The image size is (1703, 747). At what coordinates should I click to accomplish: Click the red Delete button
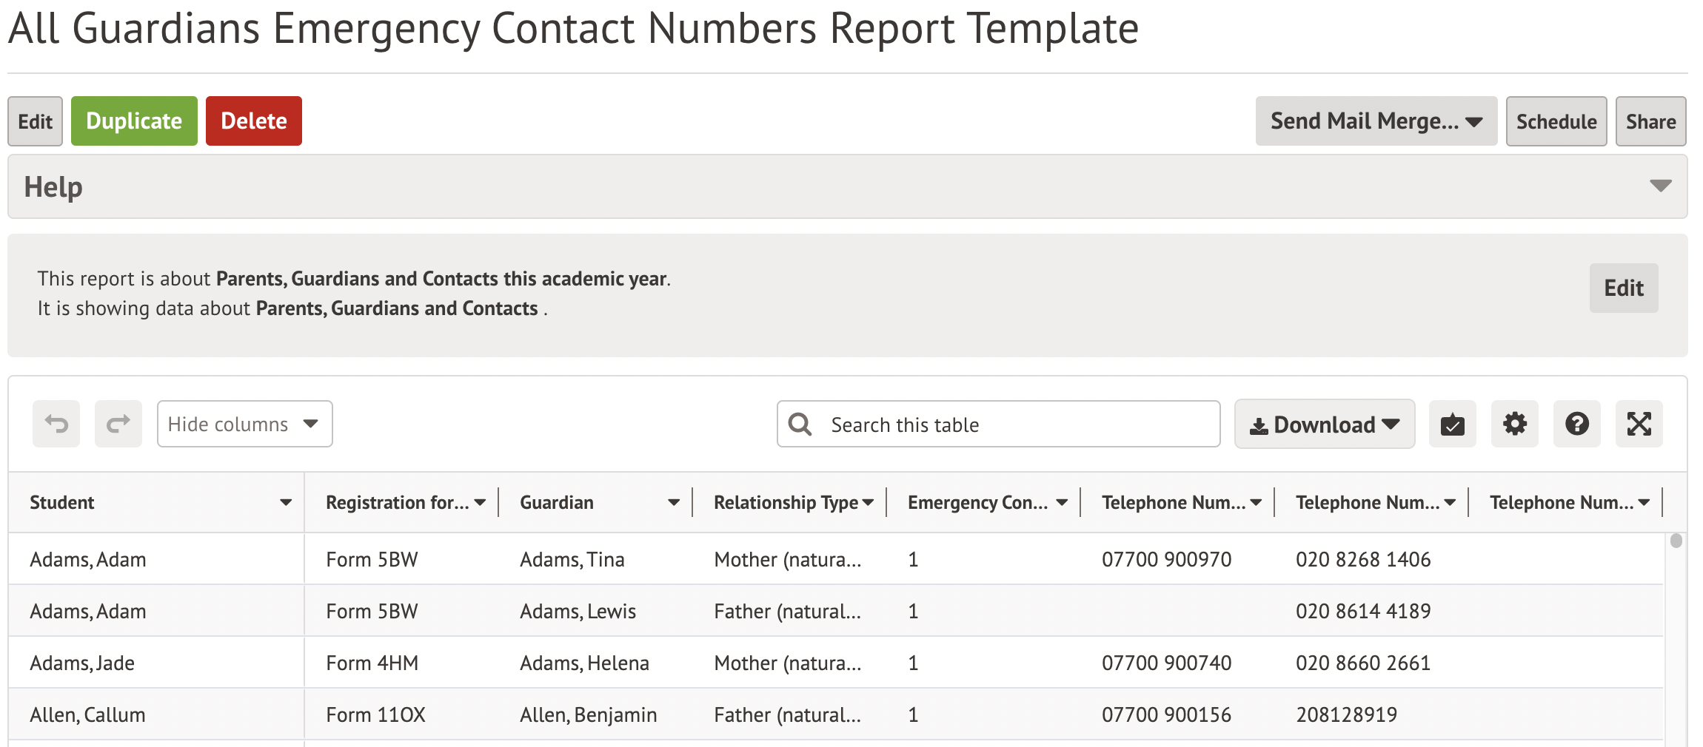point(253,121)
